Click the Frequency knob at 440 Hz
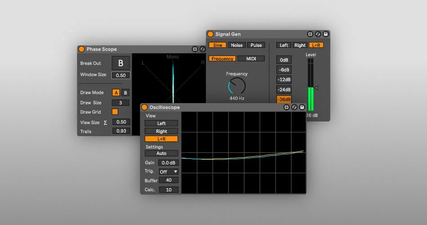427x225 pixels. coord(236,86)
